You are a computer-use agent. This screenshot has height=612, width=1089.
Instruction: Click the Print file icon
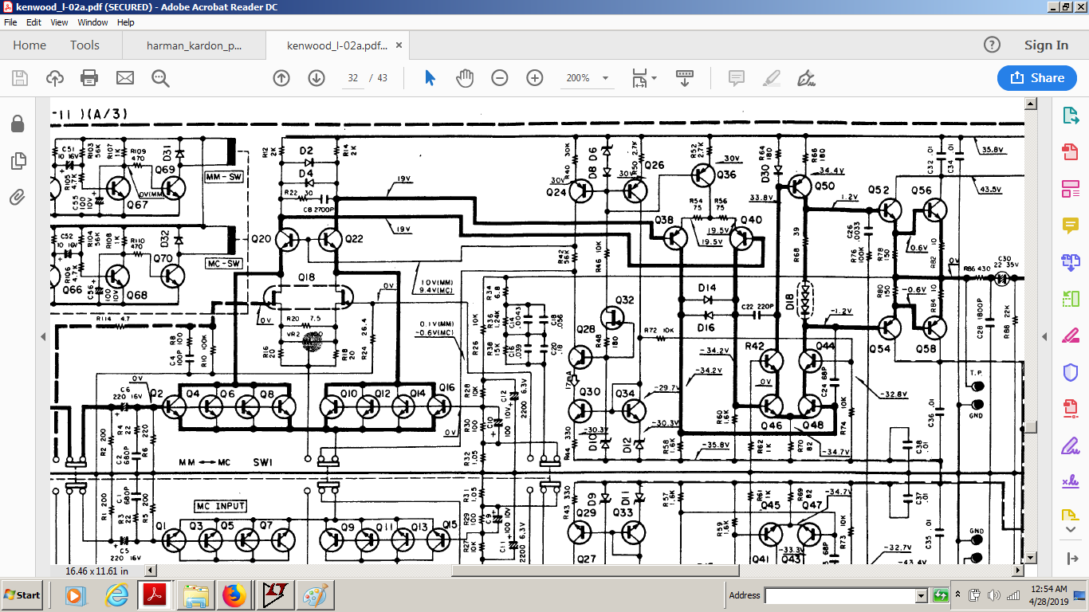89,78
